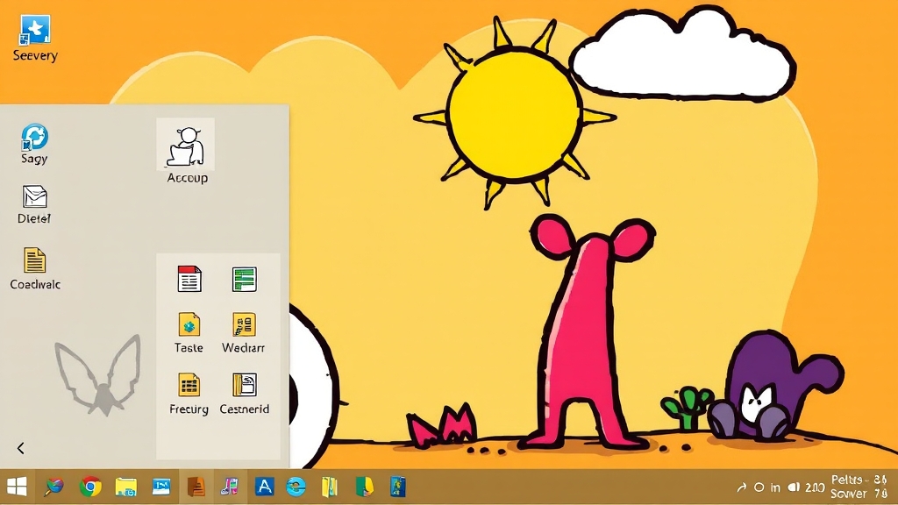
Task: Collapse panel with the back chevron
Action: click(21, 448)
